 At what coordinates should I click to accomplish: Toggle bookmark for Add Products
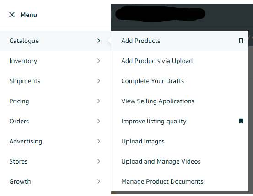coord(241,41)
